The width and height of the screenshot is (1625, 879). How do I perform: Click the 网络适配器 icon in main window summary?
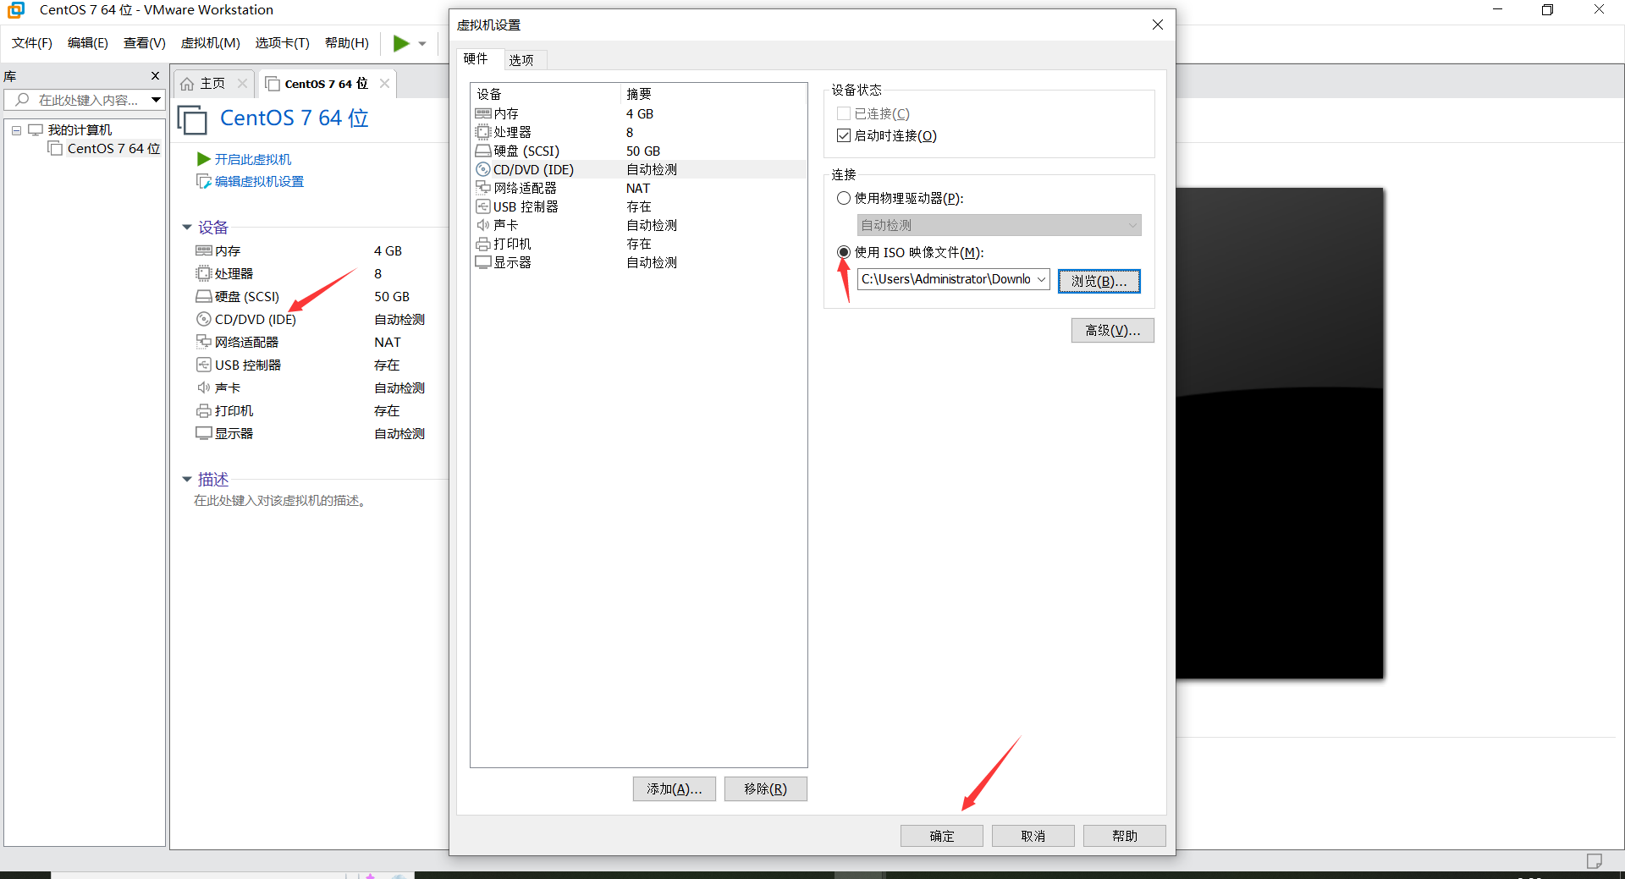(204, 342)
